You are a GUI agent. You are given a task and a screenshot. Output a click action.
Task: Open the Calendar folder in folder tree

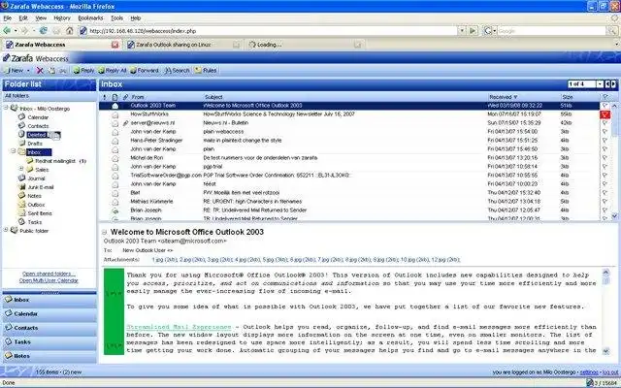38,117
